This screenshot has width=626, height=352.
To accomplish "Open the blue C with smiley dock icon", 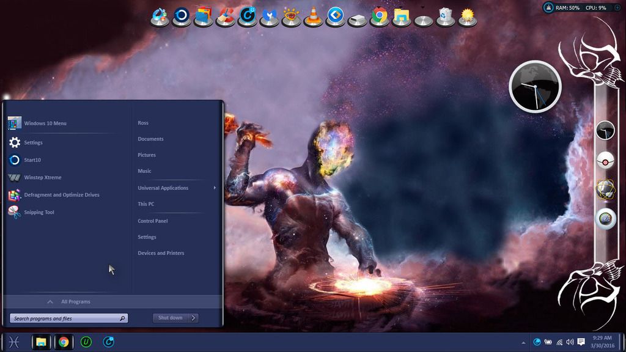I will pyautogui.click(x=248, y=16).
